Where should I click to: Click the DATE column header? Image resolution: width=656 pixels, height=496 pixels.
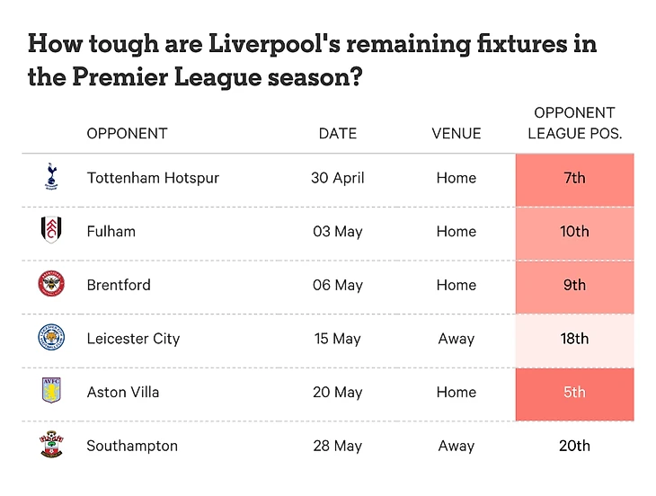pyautogui.click(x=338, y=133)
